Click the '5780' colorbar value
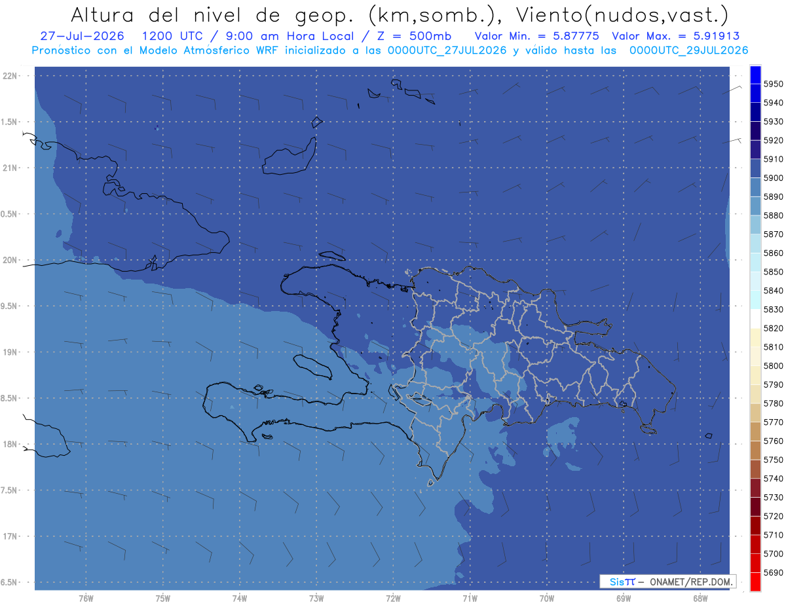This screenshot has height=607, width=786. pyautogui.click(x=774, y=403)
